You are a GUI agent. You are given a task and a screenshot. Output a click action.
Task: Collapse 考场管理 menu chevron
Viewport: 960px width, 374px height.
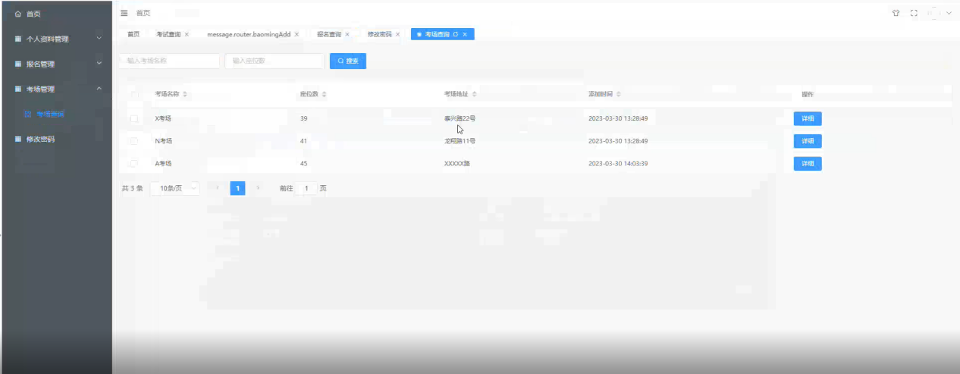click(99, 89)
